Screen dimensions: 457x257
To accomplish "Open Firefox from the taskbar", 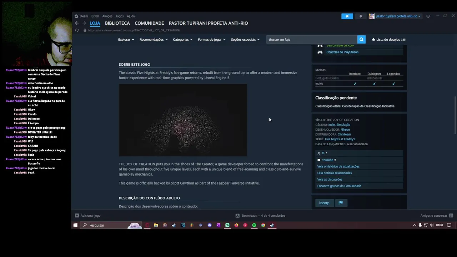I will (236, 225).
